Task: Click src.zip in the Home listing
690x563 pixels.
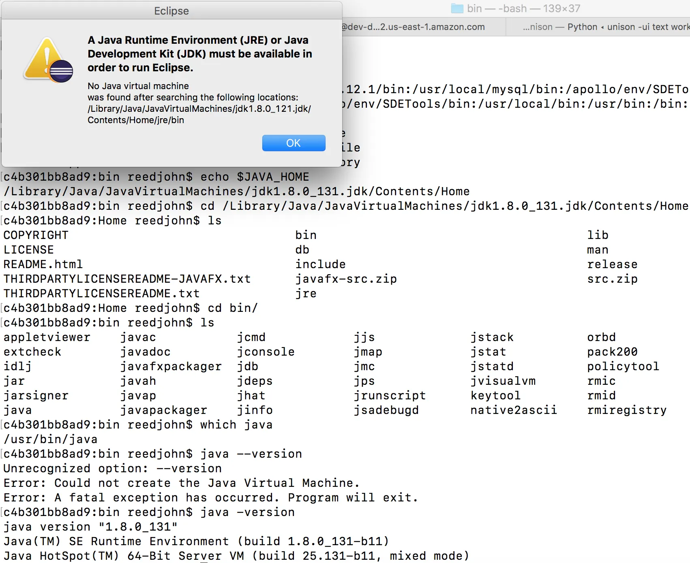Action: [613, 279]
